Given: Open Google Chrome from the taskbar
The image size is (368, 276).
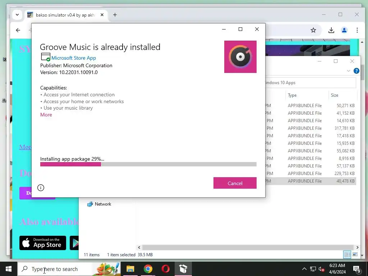Looking at the screenshot, I should tap(148, 269).
